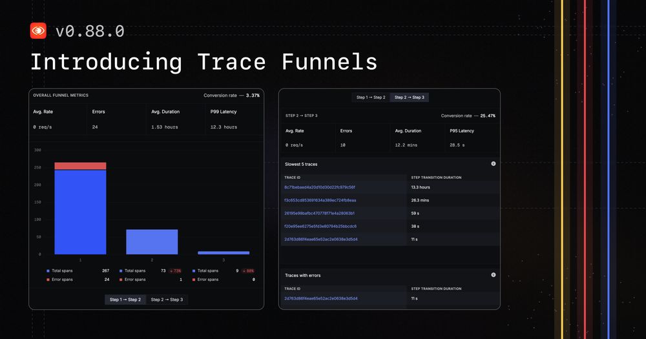Viewport: 646px width, 339px height.
Task: Click the Errors count 10 in step panel
Action: (343, 145)
